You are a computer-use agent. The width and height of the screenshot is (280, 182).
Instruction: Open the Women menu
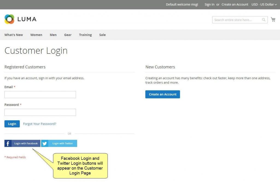click(x=36, y=35)
